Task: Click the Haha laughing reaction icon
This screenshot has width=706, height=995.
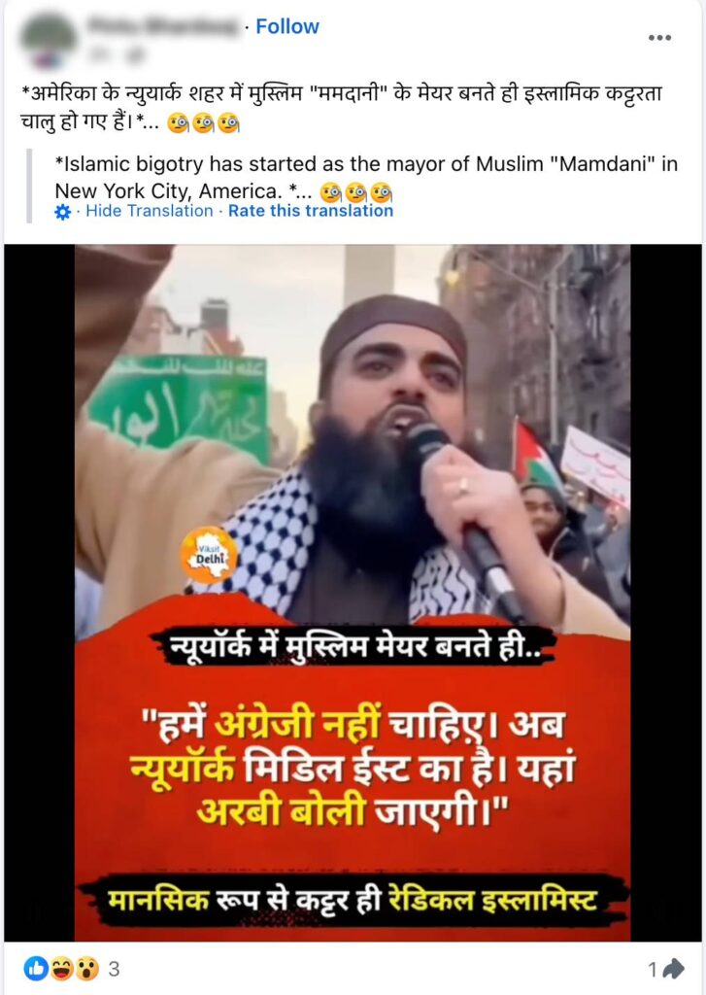Action: coord(61,969)
